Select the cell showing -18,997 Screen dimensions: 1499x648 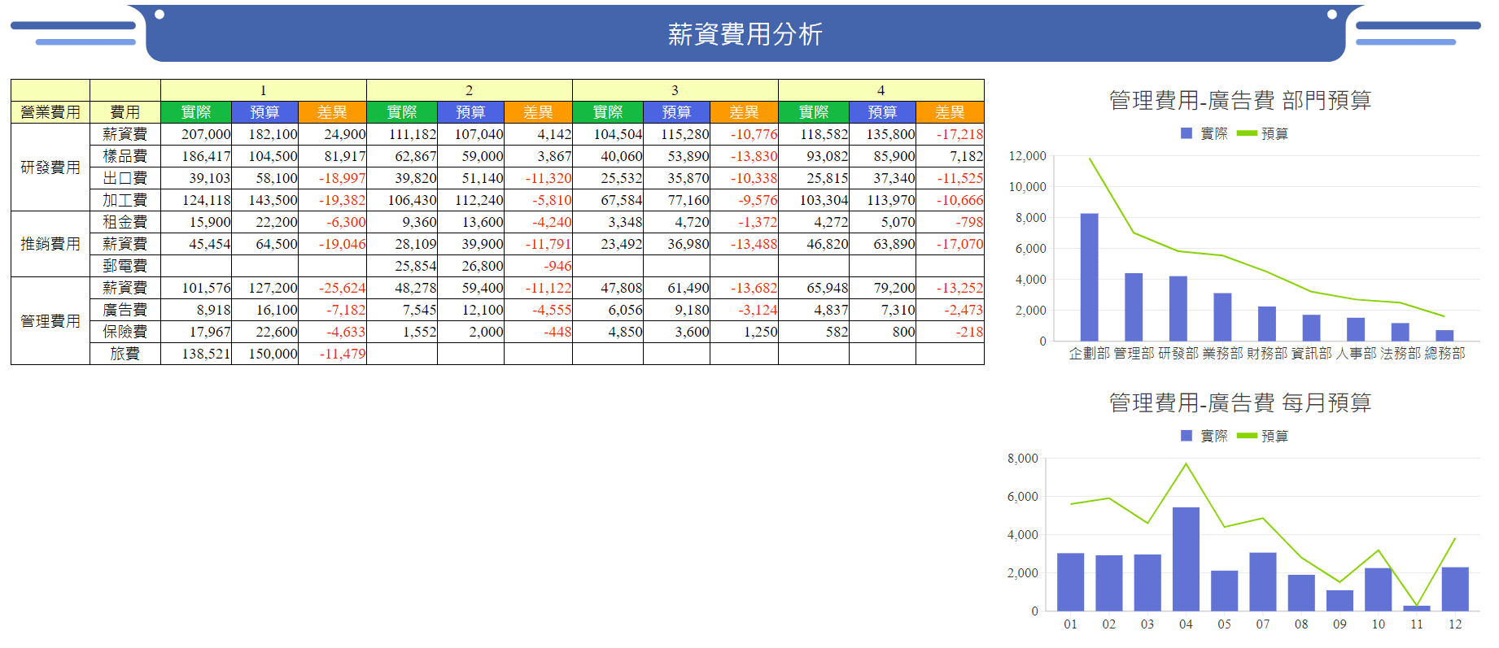332,178
